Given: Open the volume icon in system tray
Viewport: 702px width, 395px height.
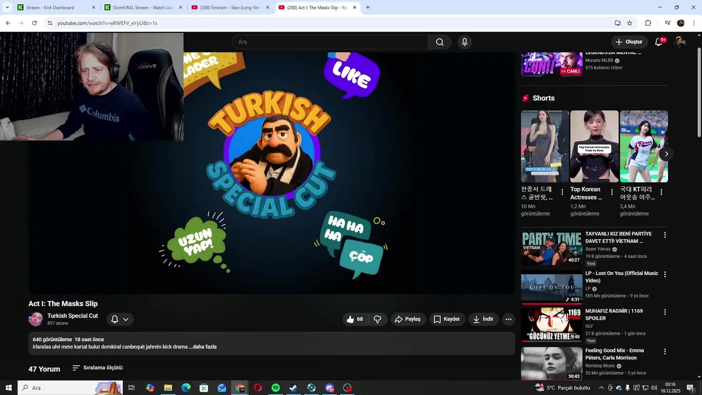Looking at the screenshot, I should (x=654, y=388).
